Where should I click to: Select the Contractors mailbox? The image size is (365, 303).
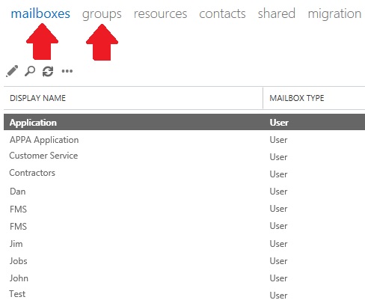(184, 173)
